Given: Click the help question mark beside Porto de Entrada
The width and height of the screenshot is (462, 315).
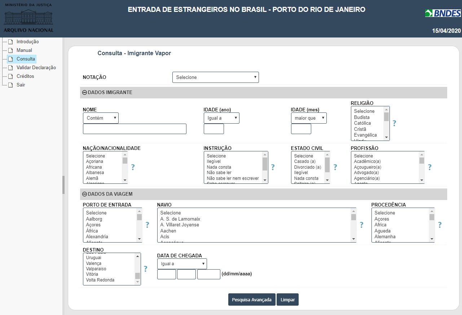Looking at the screenshot, I should pos(147,225).
